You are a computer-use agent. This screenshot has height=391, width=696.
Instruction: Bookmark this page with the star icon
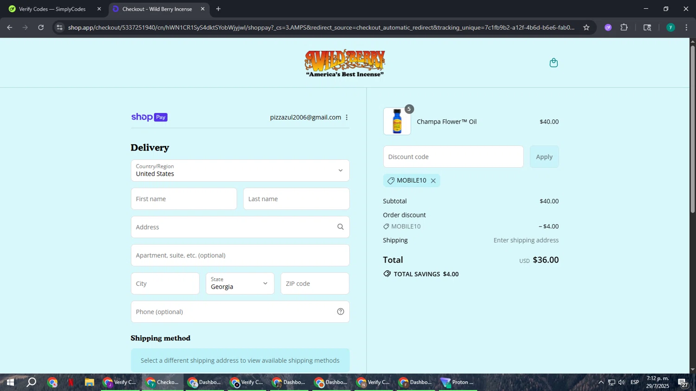pos(586,27)
